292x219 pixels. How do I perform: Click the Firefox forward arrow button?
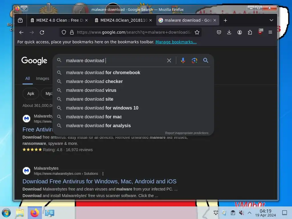32,33
